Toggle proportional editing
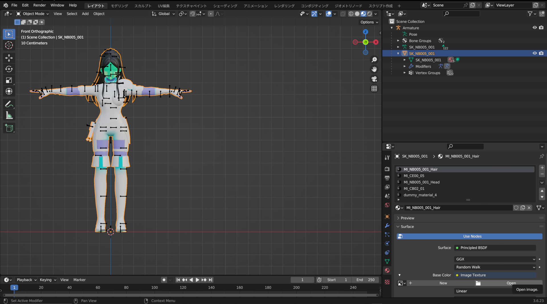Viewport: 547px width, 304px height. coord(211,14)
